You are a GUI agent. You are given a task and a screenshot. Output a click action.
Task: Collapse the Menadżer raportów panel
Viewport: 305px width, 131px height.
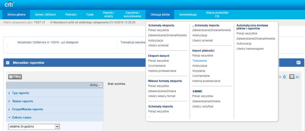pyautogui.click(x=8, y=63)
